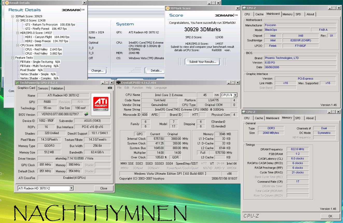The image size is (343, 223).
Task: Click the Memory Type GDDR3 field
Action: (x=49, y=146)
